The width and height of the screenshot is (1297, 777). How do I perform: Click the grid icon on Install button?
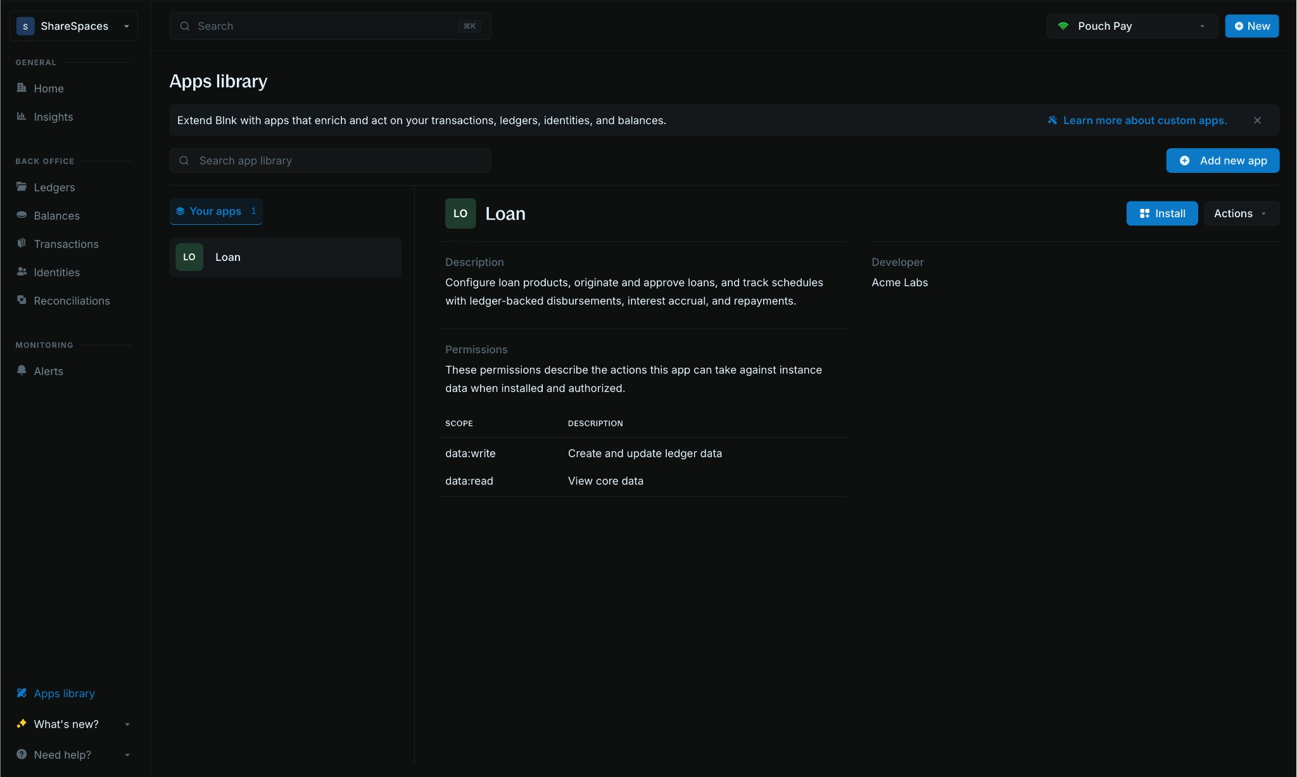click(x=1144, y=214)
